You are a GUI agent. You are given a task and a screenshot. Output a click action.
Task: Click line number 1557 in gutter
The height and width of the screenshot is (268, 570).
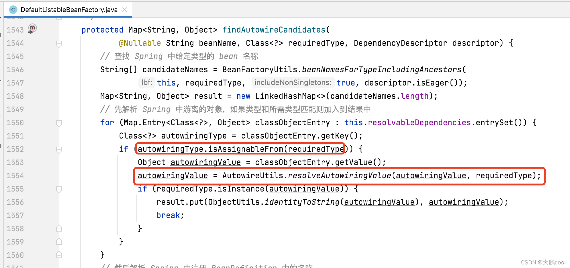point(15,215)
